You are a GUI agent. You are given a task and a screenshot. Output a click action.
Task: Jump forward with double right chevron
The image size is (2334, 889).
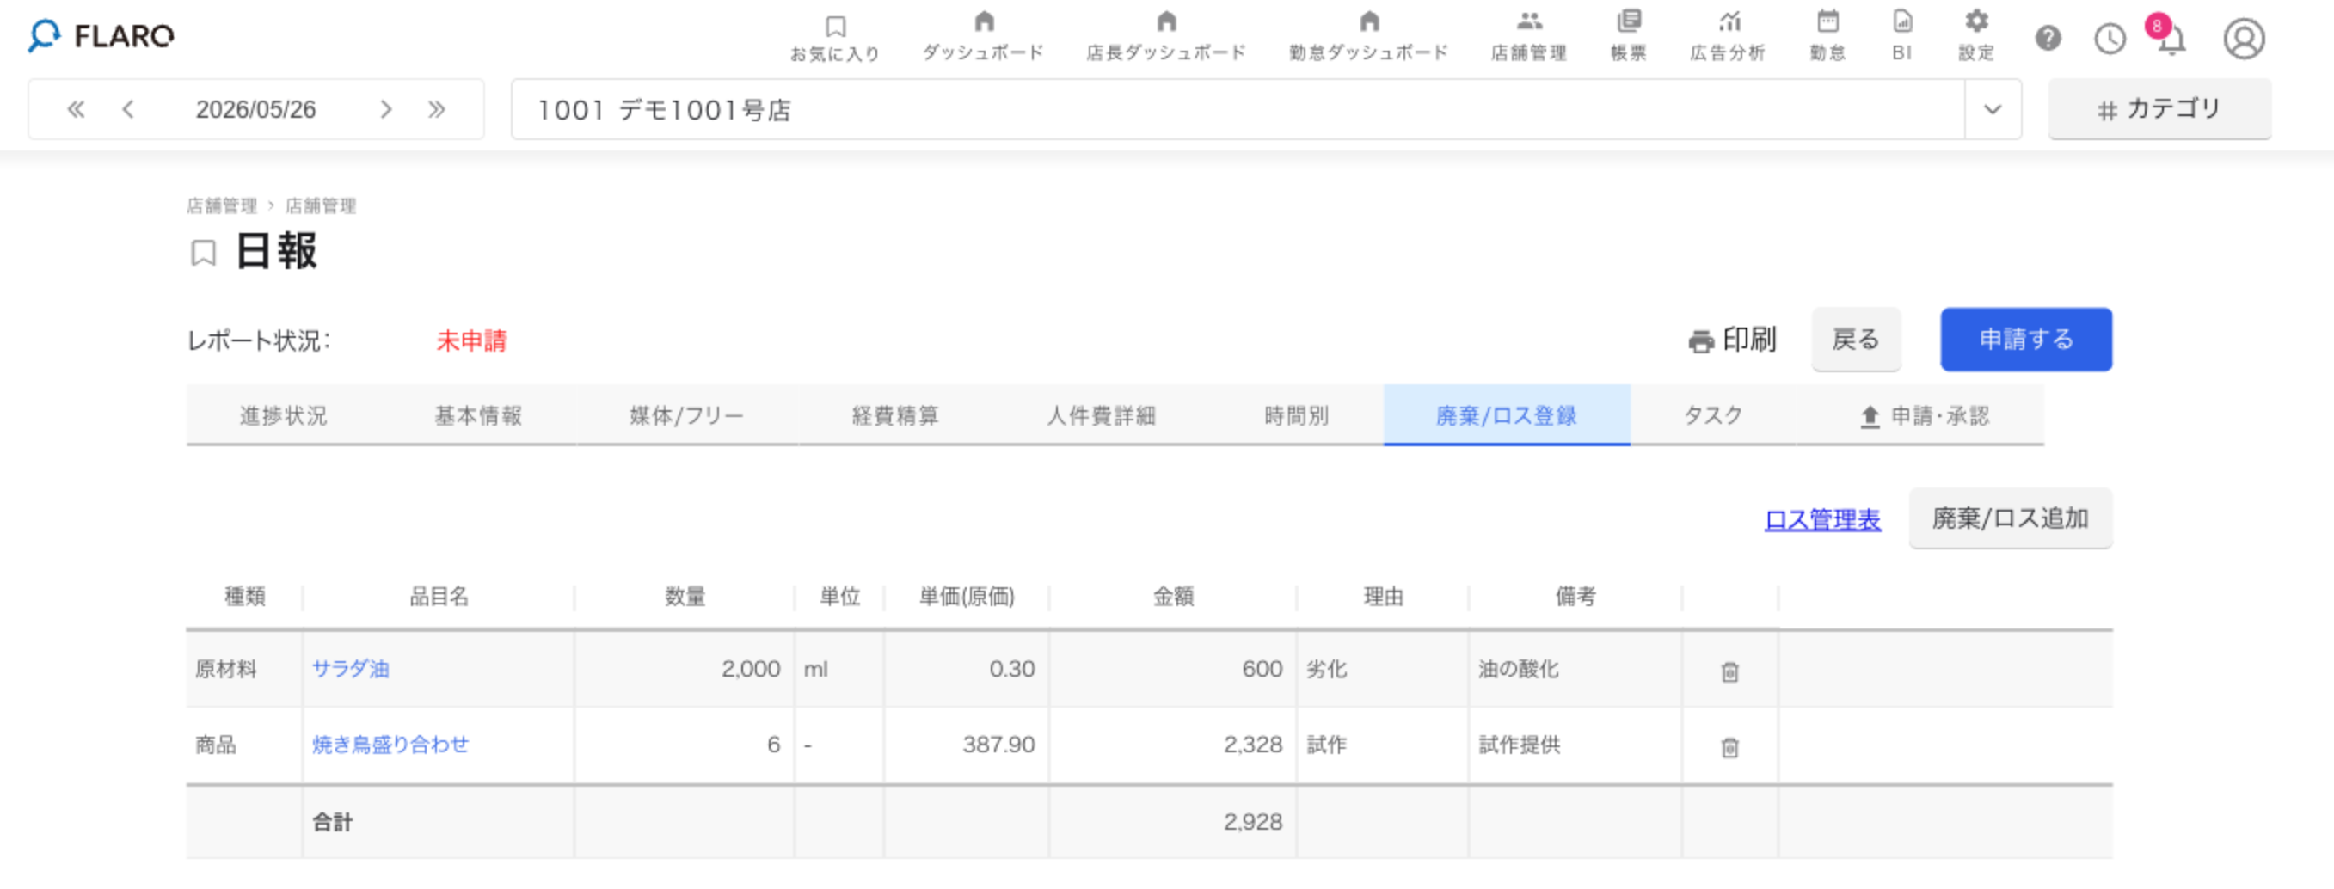pyautogui.click(x=437, y=110)
